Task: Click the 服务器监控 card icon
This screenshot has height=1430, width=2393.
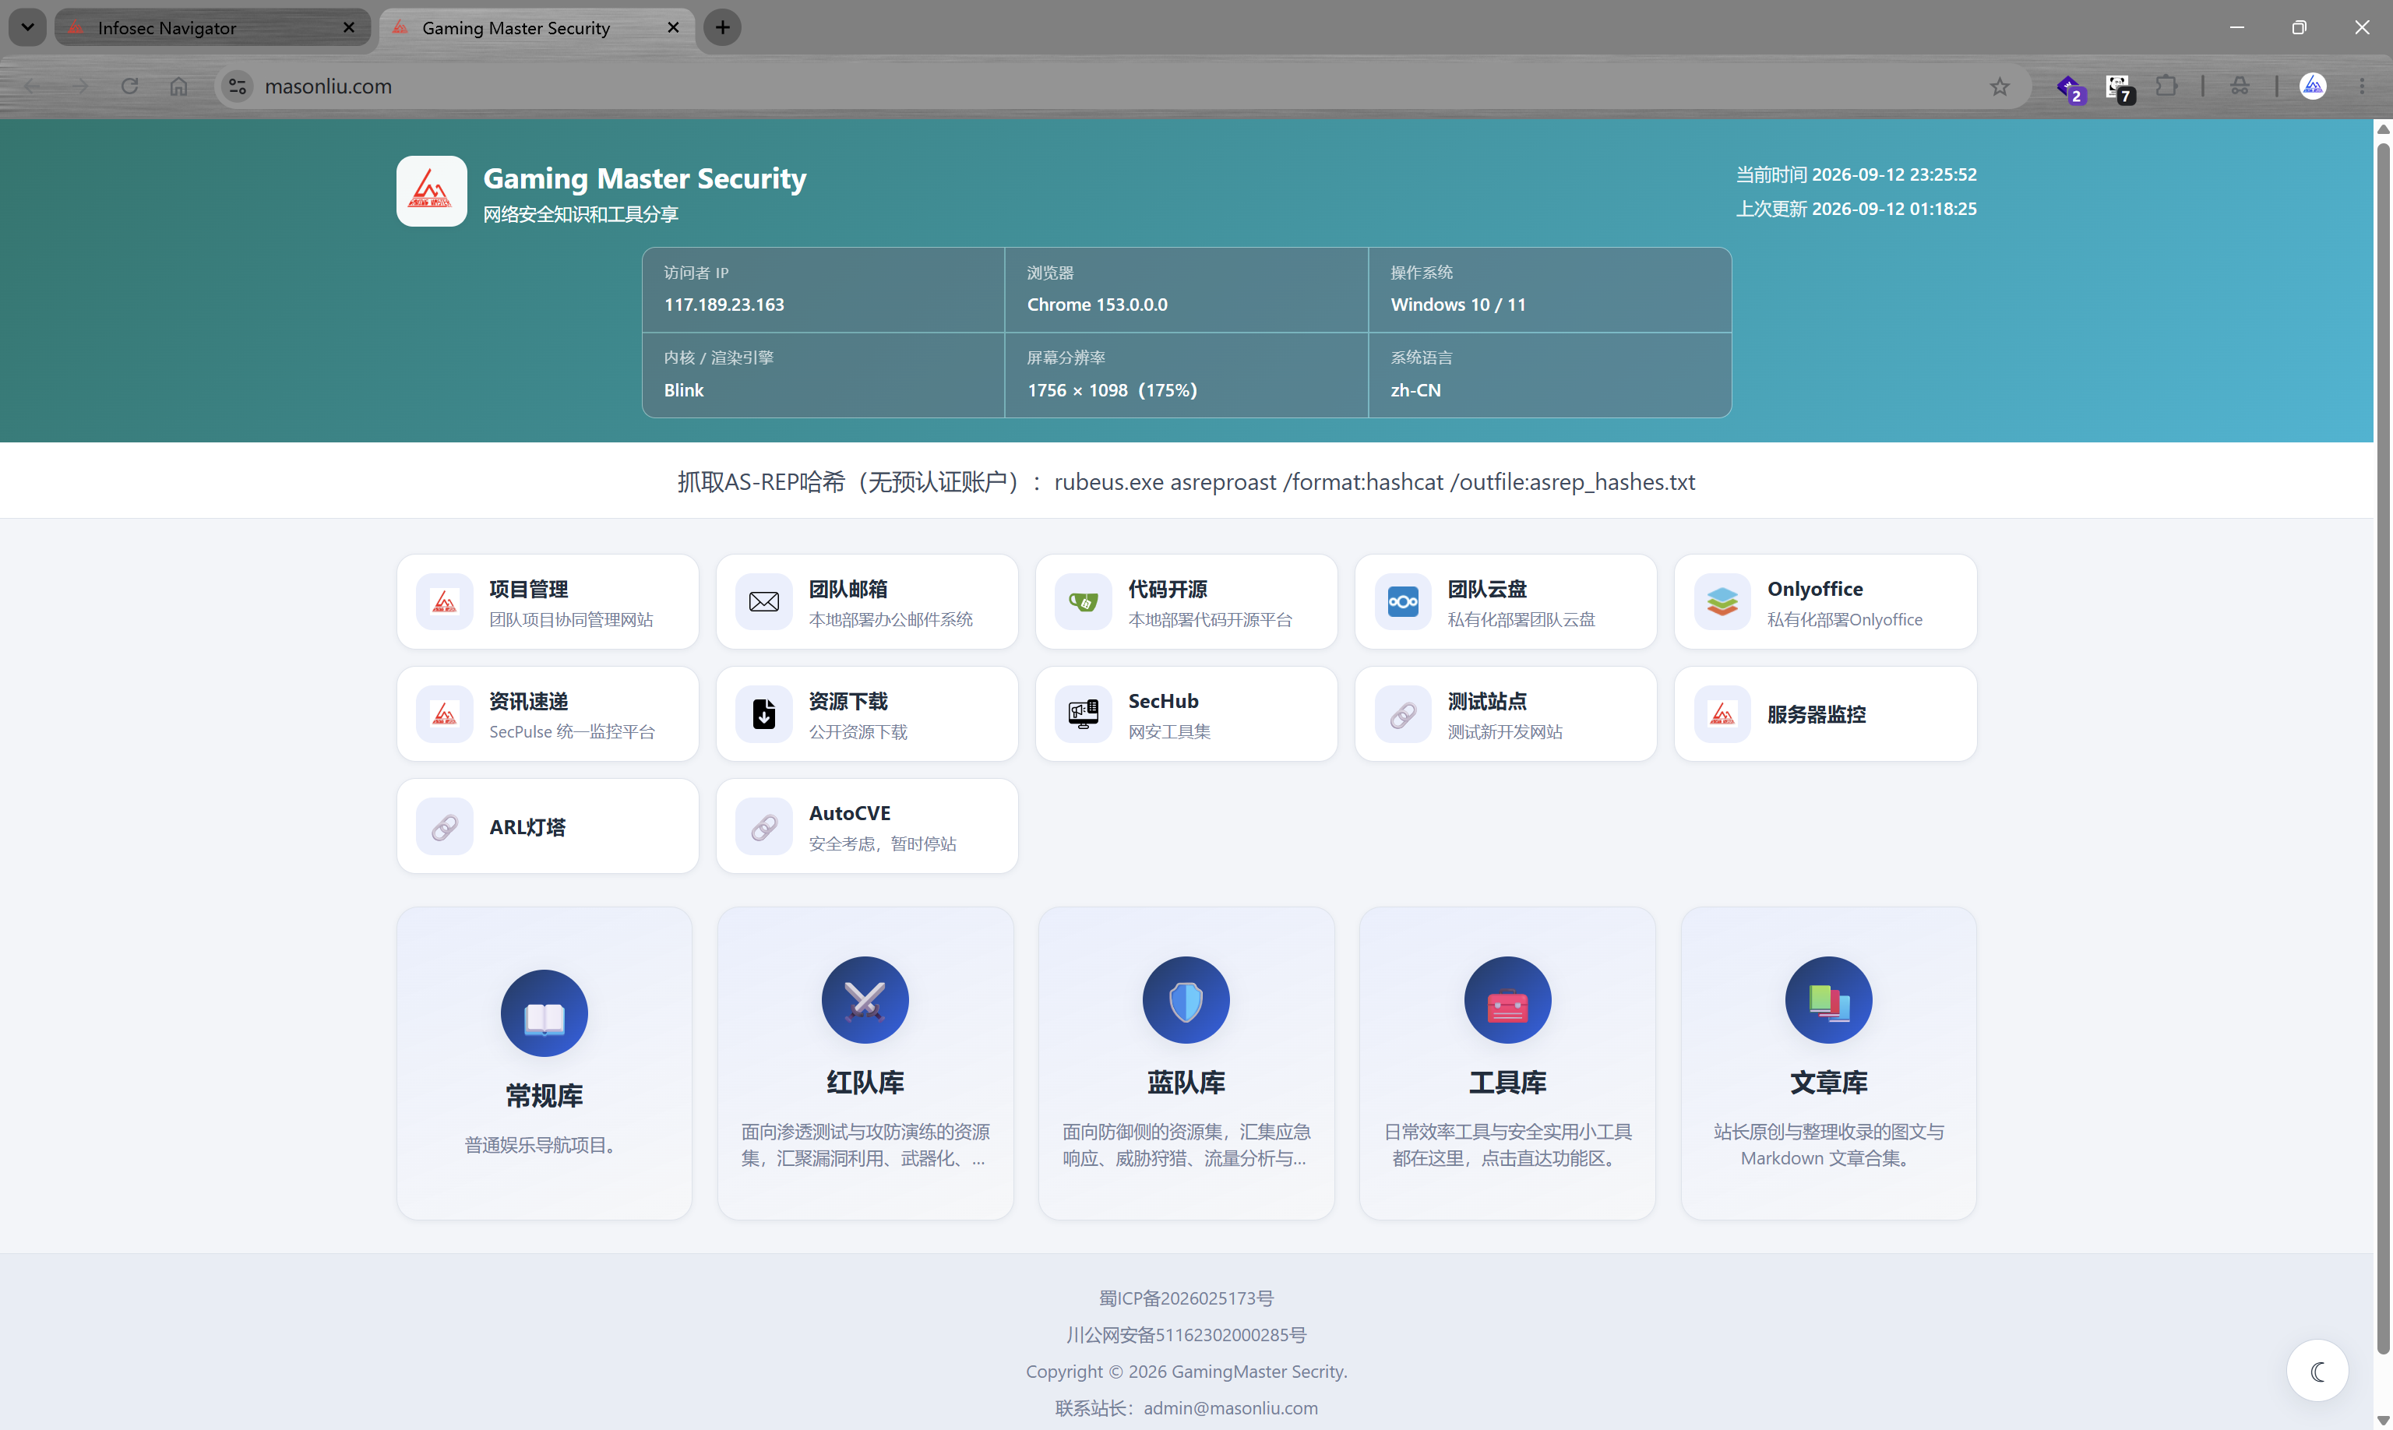Action: (x=1722, y=714)
